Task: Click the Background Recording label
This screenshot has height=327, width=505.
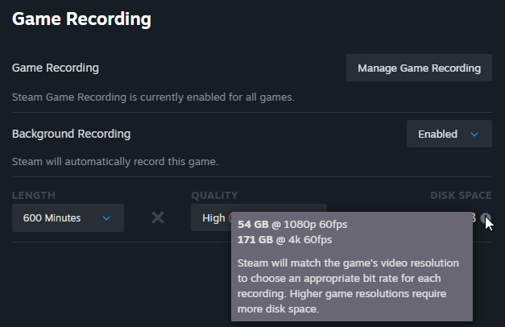Action: [x=71, y=134]
